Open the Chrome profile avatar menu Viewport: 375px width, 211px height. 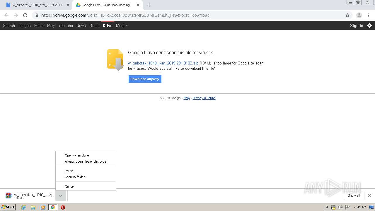(x=359, y=15)
